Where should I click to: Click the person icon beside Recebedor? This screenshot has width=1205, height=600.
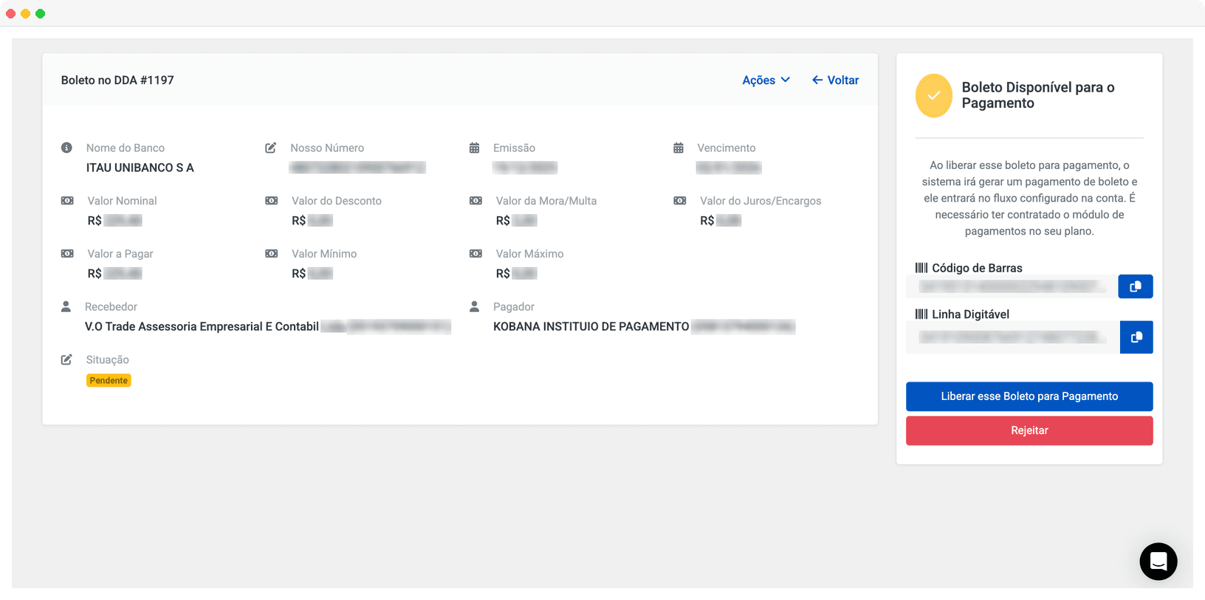66,306
